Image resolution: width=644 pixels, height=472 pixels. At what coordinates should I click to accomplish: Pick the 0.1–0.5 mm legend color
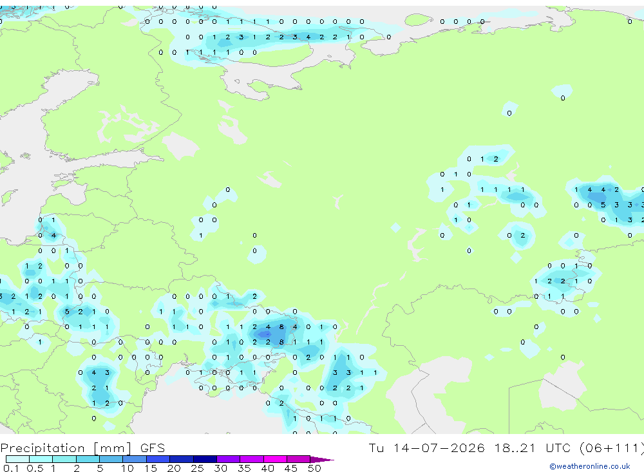(17, 459)
